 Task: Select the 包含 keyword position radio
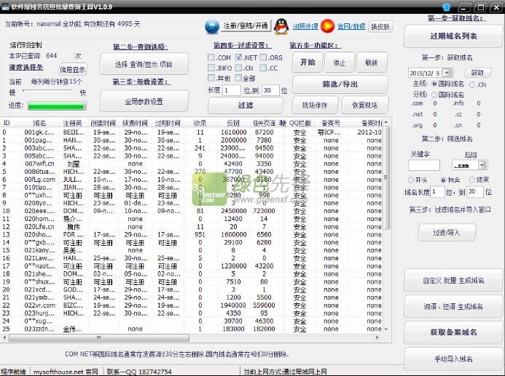pos(443,180)
